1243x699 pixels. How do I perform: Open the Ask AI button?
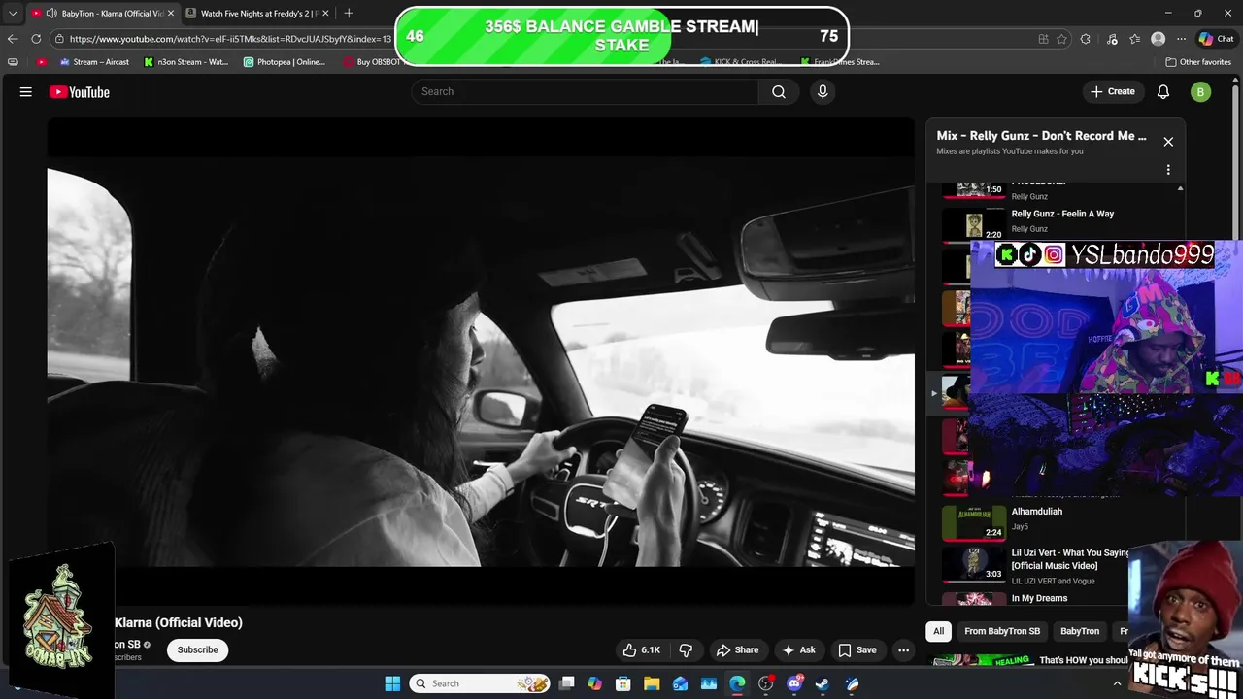pyautogui.click(x=798, y=650)
